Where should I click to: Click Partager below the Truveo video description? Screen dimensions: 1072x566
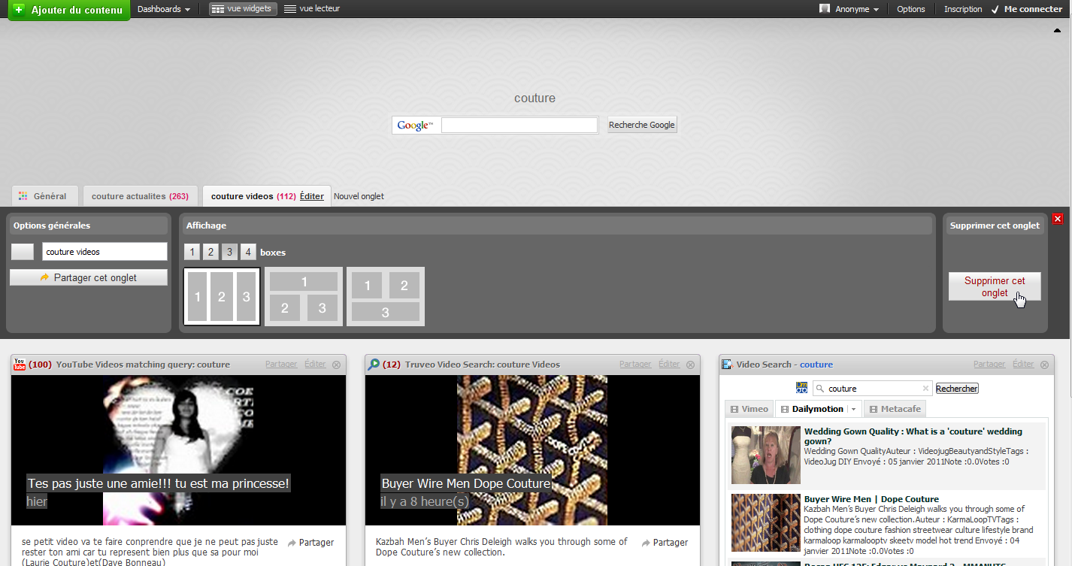[x=665, y=543]
